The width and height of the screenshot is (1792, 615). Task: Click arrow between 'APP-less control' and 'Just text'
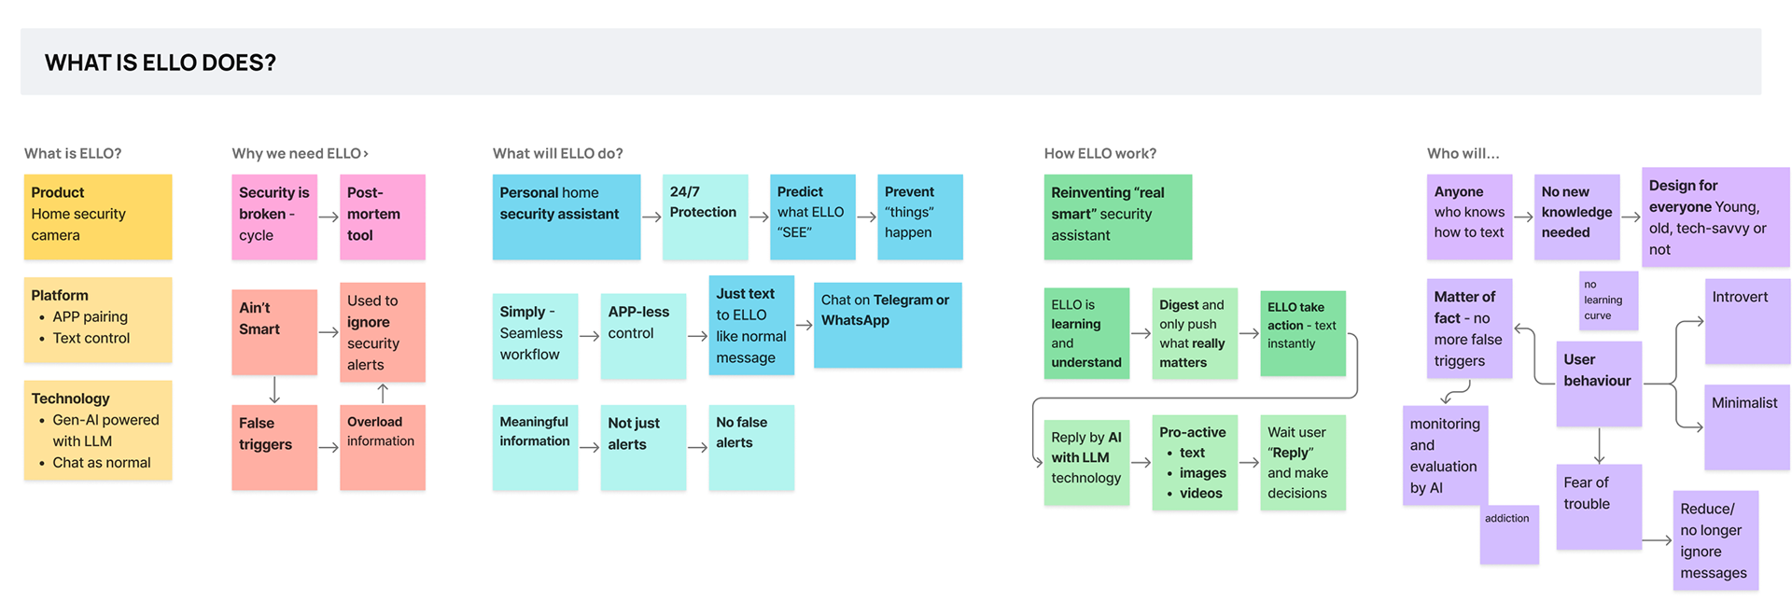click(x=697, y=336)
